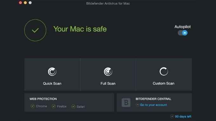Screen dimensions: 216x121
Task: Click the Bitdefender Antivirus for Mac window title
Action: coord(108,3)
